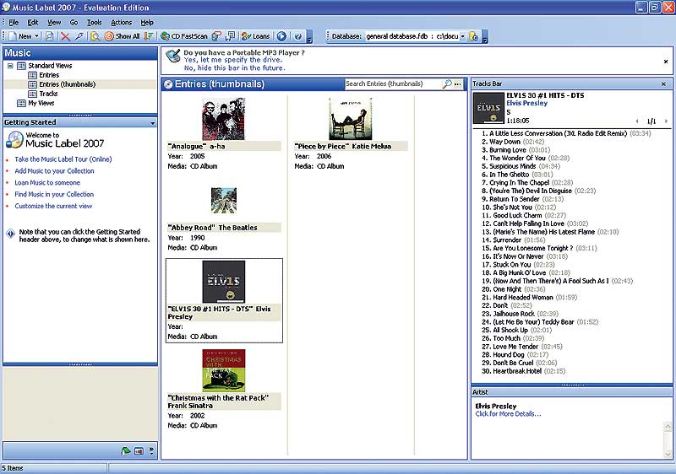
Task: Open the Go menu
Action: [x=74, y=23]
